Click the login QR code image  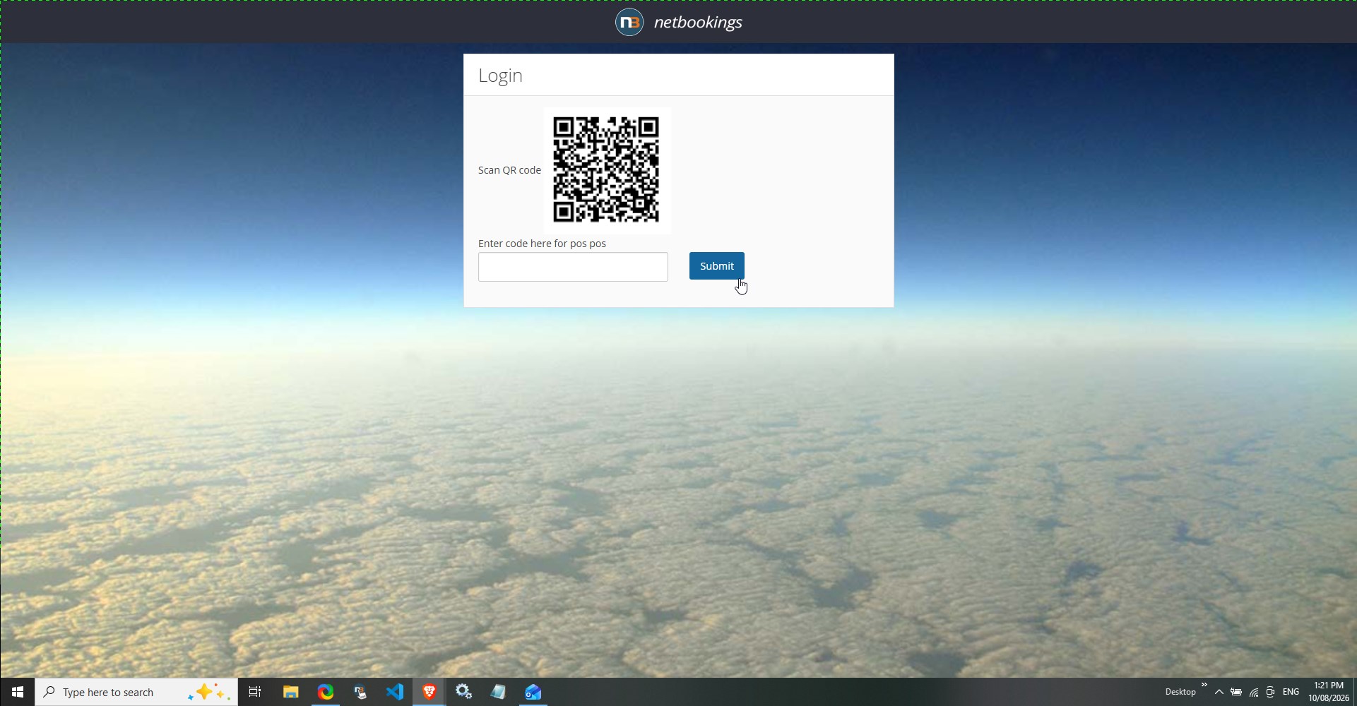(607, 170)
